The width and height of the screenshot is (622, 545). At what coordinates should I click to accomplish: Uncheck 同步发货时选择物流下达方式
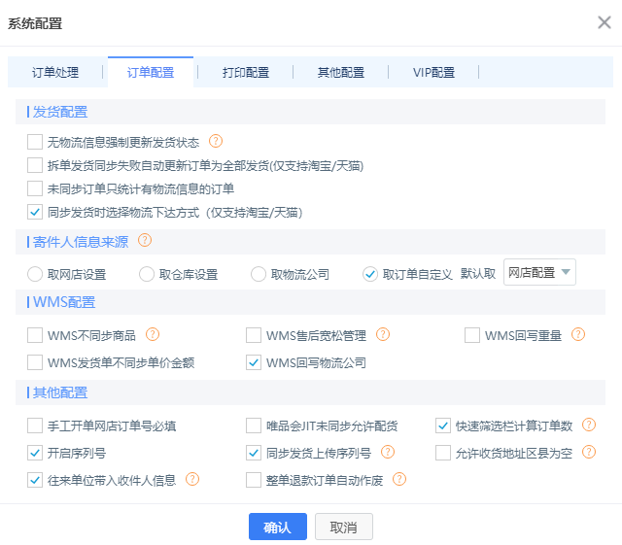35,212
